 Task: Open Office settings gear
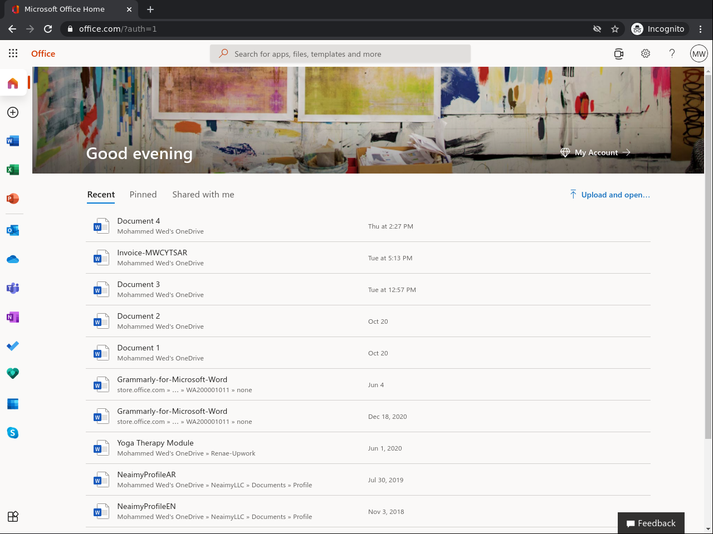(x=646, y=53)
